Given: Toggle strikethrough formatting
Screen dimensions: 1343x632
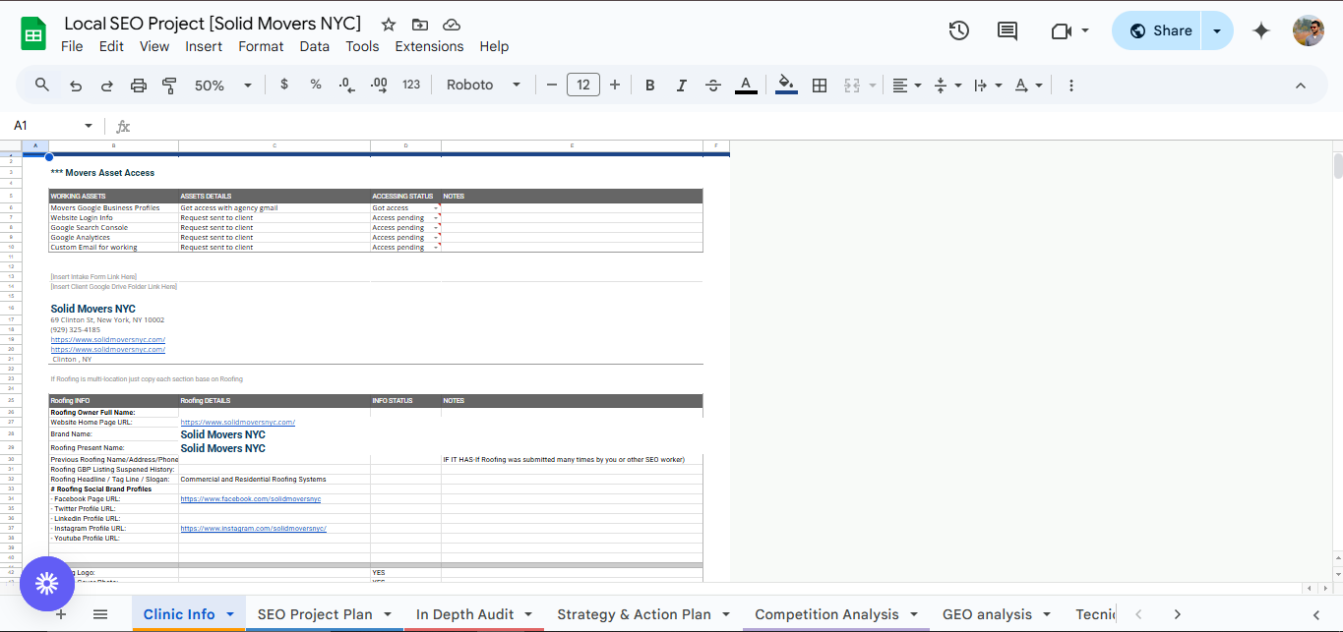Looking at the screenshot, I should click(712, 85).
